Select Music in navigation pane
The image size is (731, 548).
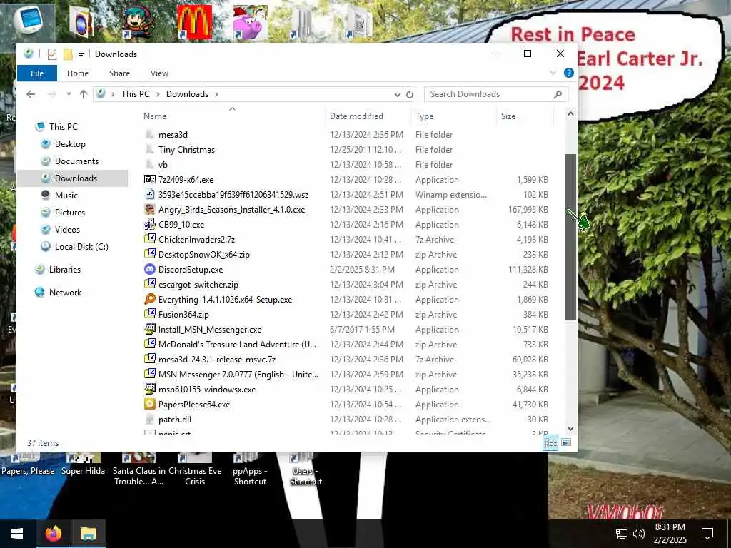(x=66, y=196)
